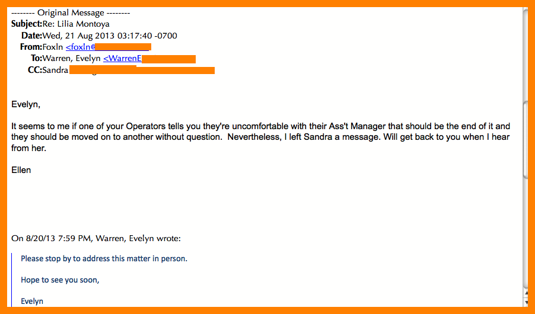Open the foxln@ email address link
The image size is (535, 314).
click(108, 47)
